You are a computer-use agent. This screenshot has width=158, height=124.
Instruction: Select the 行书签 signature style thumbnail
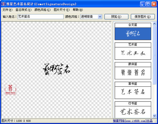(x=133, y=111)
